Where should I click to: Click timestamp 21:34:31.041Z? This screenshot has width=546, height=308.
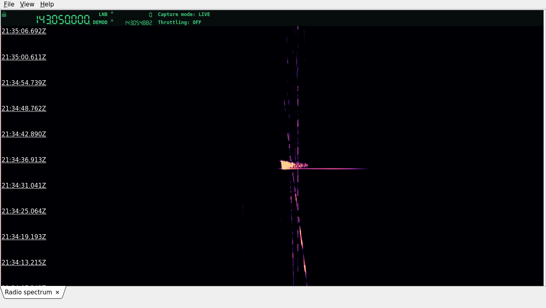pyautogui.click(x=24, y=185)
